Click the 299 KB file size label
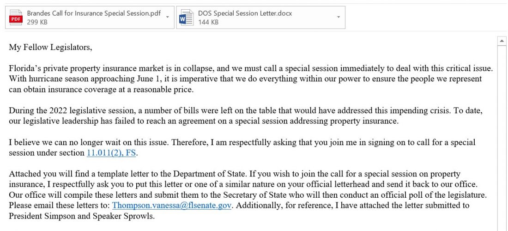This screenshot has height=231, width=508. (37, 22)
